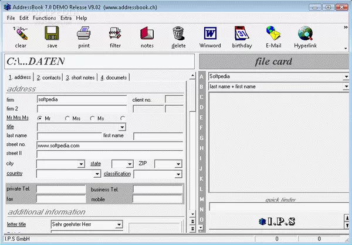The width and height of the screenshot is (352, 245).
Task: Click the first name input field
Action: tap(158, 136)
